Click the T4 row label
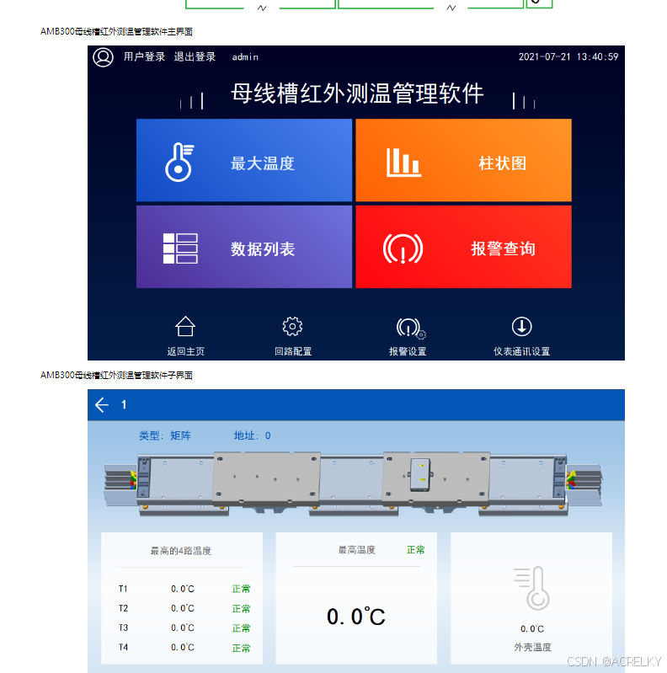This screenshot has height=673, width=667. tap(123, 647)
